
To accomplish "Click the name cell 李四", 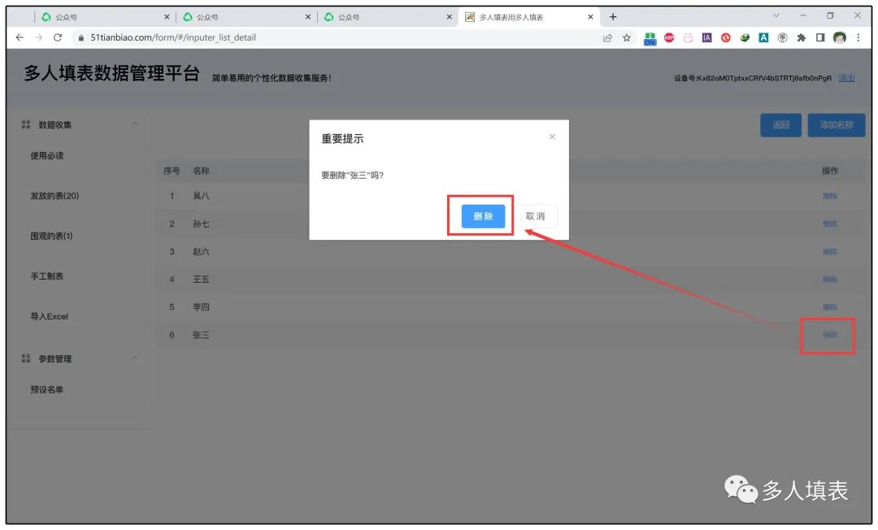I will [x=201, y=307].
